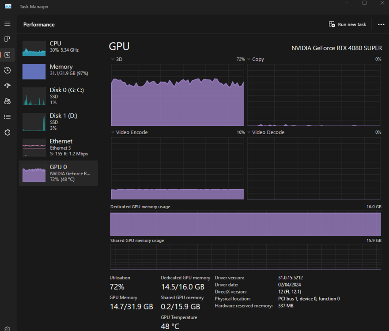This screenshot has width=389, height=331.
Task: Collapse the Video Encode graph section
Action: pyautogui.click(x=113, y=132)
